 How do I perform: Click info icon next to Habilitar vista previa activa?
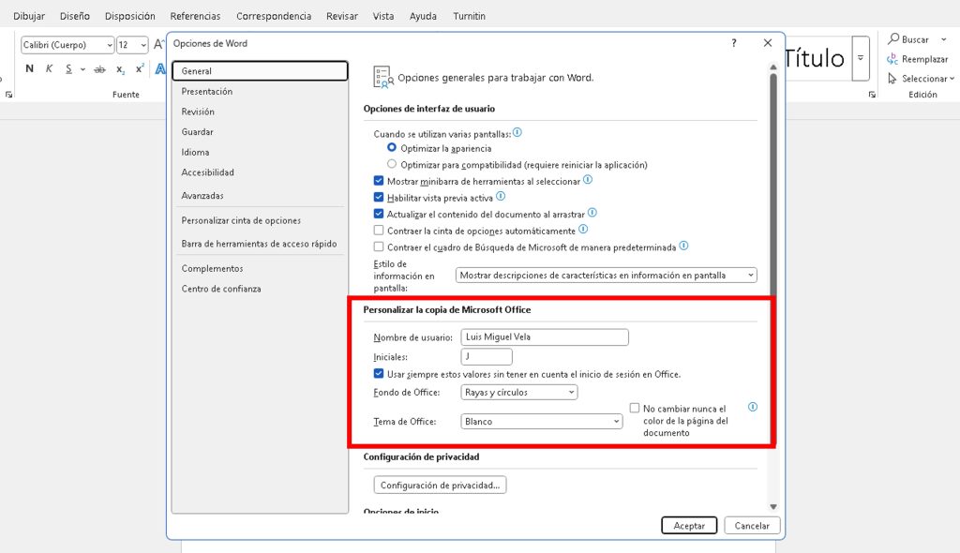pos(501,197)
